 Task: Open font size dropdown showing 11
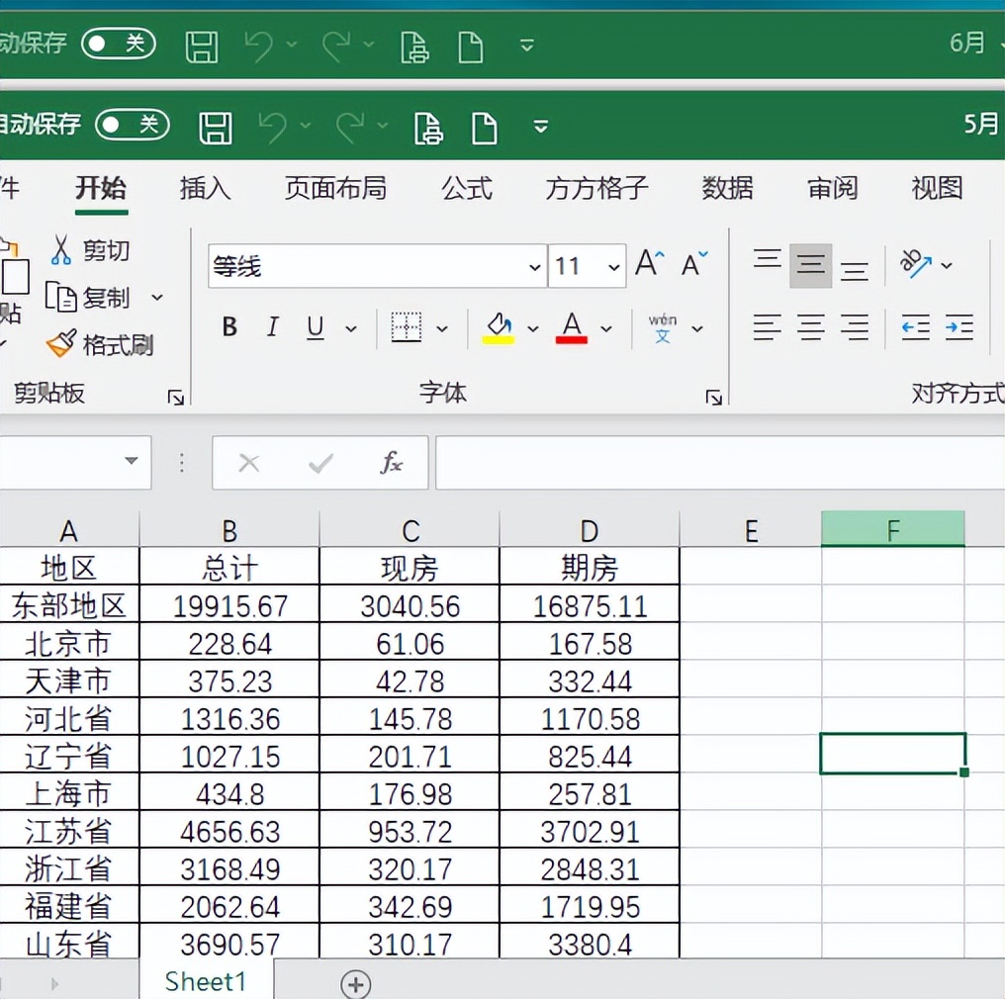(x=614, y=267)
